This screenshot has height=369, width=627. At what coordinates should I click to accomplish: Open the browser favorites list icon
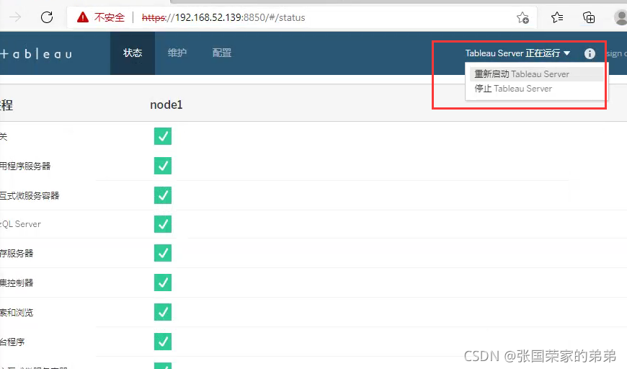[556, 17]
